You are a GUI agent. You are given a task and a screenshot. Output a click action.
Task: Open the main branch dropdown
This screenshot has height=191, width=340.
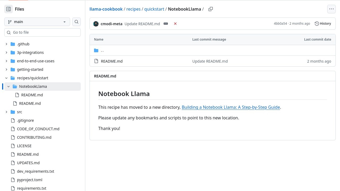37,22
